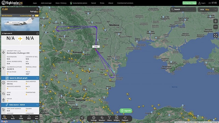Click the 332° track value
This screenshot has height=123, width=219.
pos(28,74)
